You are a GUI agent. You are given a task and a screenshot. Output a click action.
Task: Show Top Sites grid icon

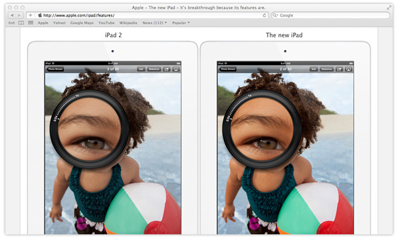(x=31, y=23)
